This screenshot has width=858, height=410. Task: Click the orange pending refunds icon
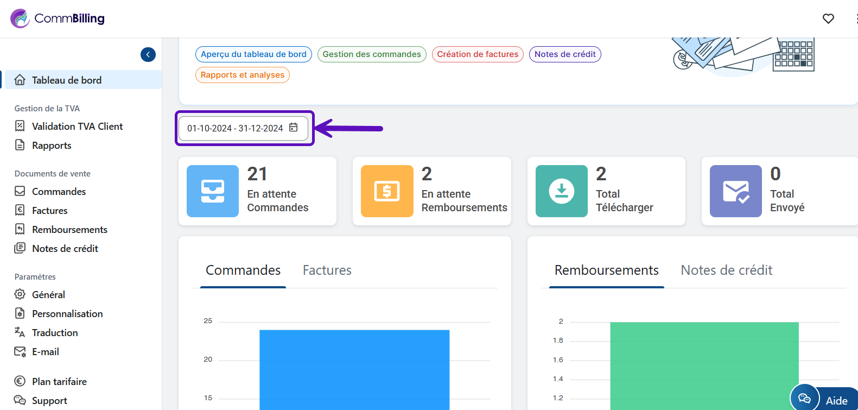click(x=387, y=191)
